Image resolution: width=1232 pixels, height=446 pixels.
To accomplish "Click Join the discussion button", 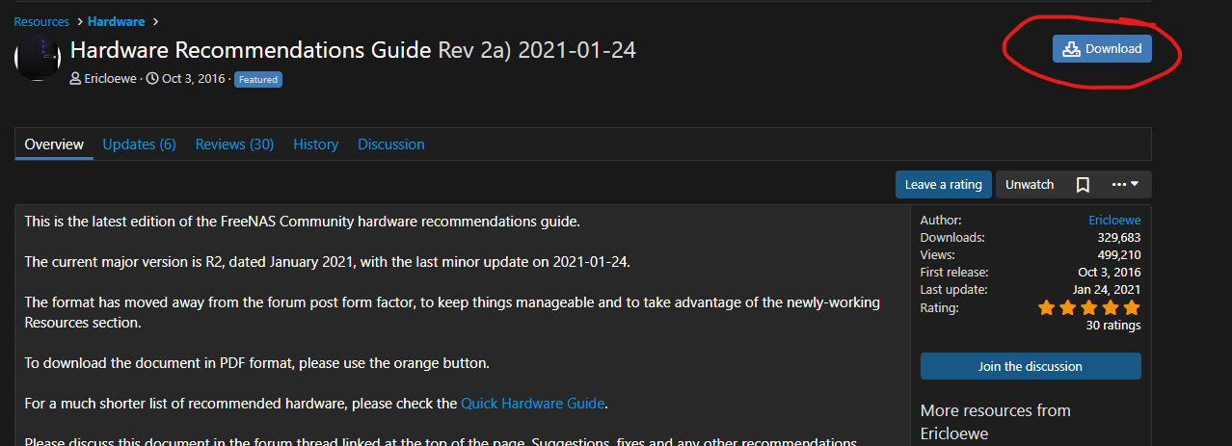I will pyautogui.click(x=1030, y=366).
